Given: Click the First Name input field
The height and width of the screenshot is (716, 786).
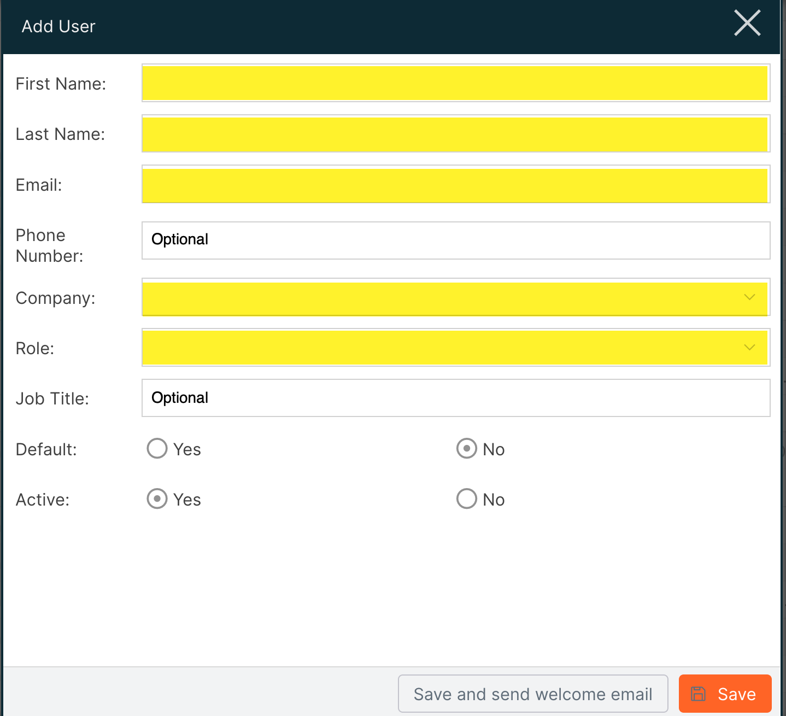Looking at the screenshot, I should coord(456,83).
